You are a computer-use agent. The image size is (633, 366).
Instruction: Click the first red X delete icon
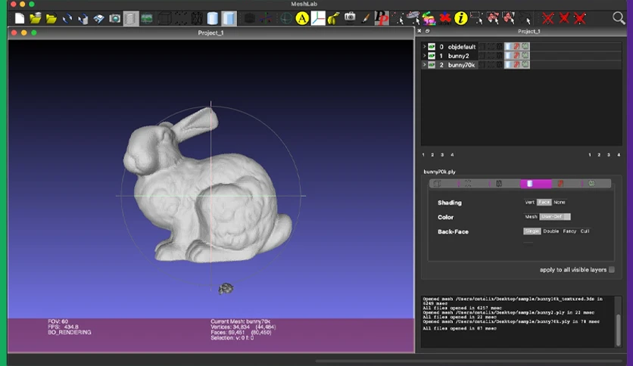coord(548,19)
